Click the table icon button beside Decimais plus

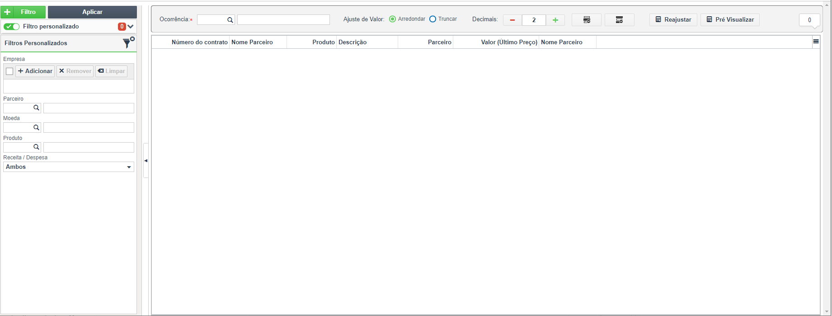pyautogui.click(x=587, y=20)
